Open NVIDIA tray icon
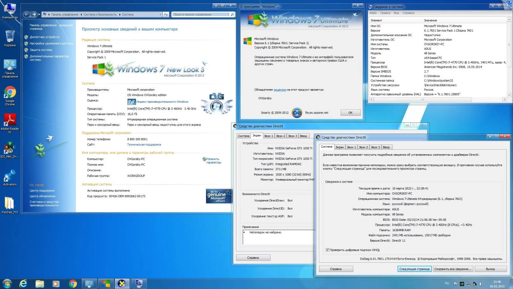Image resolution: width=513 pixels, height=289 pixels. [462, 284]
